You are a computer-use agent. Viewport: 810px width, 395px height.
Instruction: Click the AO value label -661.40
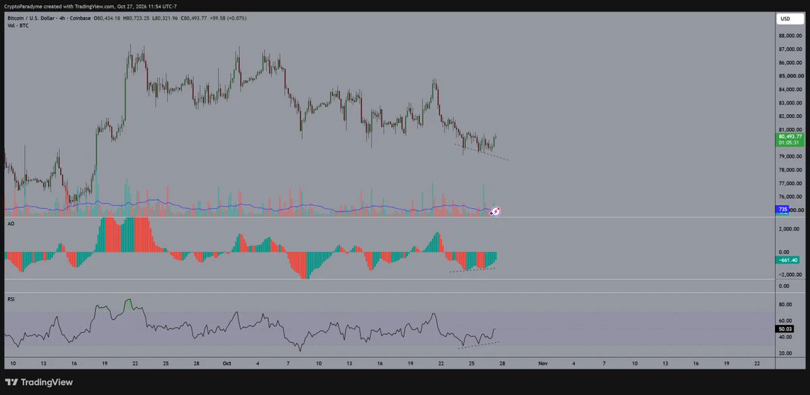click(x=790, y=260)
